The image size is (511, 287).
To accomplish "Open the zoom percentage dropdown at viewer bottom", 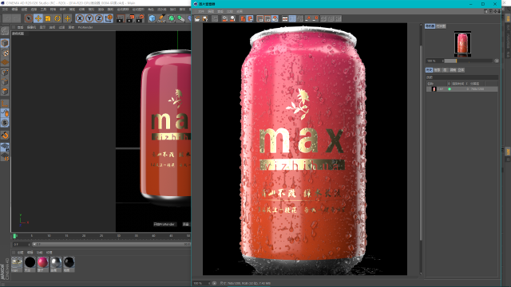I will click(202, 284).
